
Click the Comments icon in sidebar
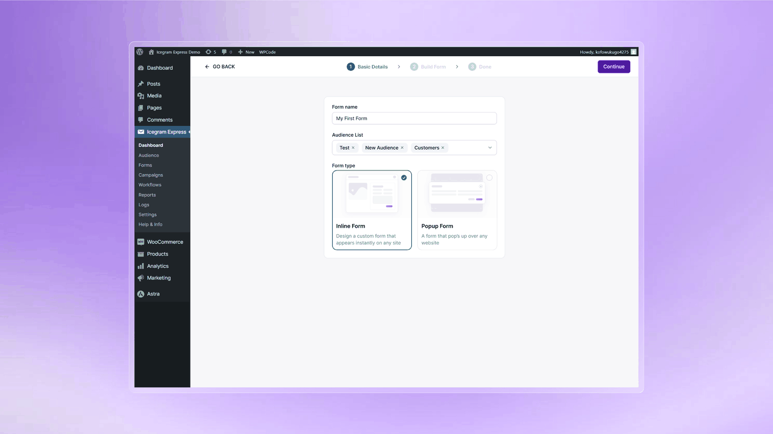pyautogui.click(x=141, y=120)
